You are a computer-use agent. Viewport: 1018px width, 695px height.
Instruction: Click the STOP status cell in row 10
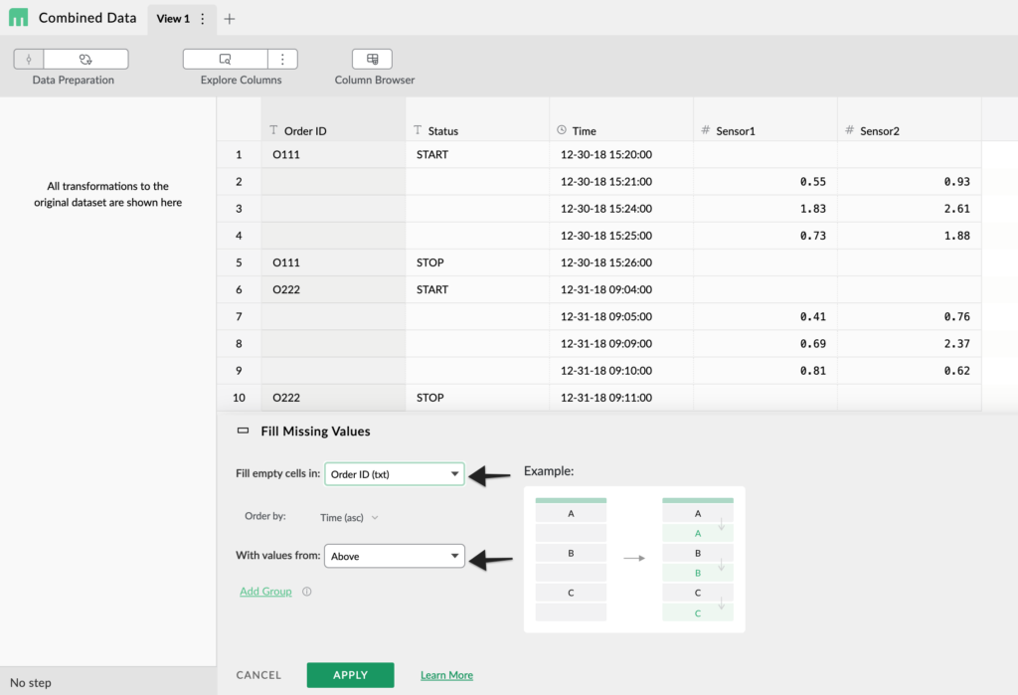point(478,398)
